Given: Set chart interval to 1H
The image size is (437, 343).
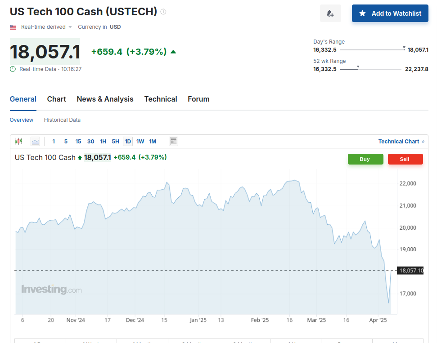Looking at the screenshot, I should (103, 142).
